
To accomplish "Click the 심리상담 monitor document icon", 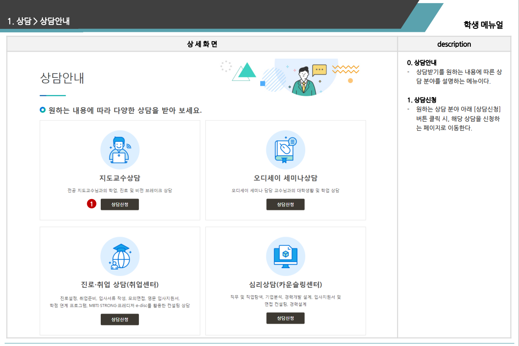I will tap(285, 256).
